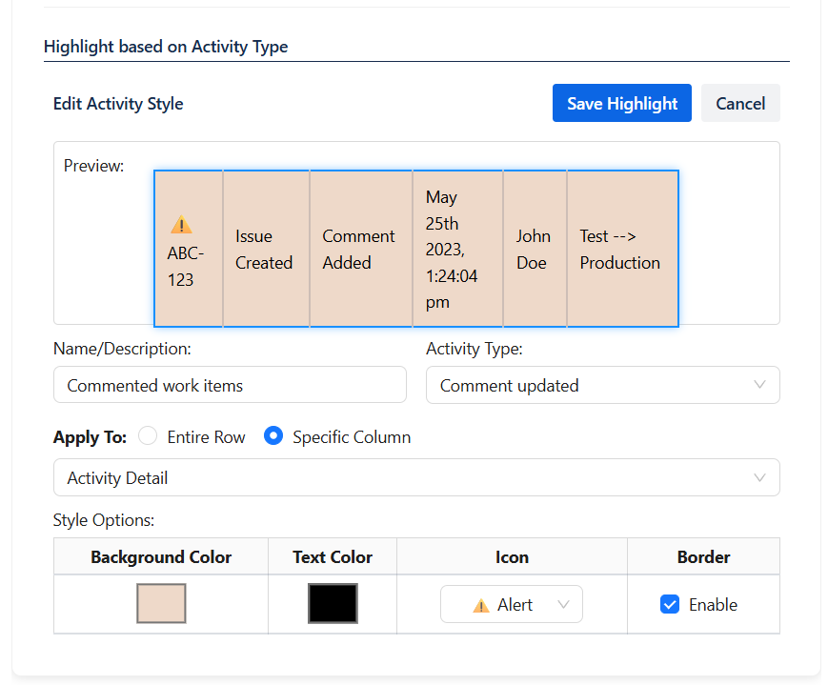828x685 pixels.
Task: Click chevron arrow of Activity Type dropdown
Action: pos(759,385)
